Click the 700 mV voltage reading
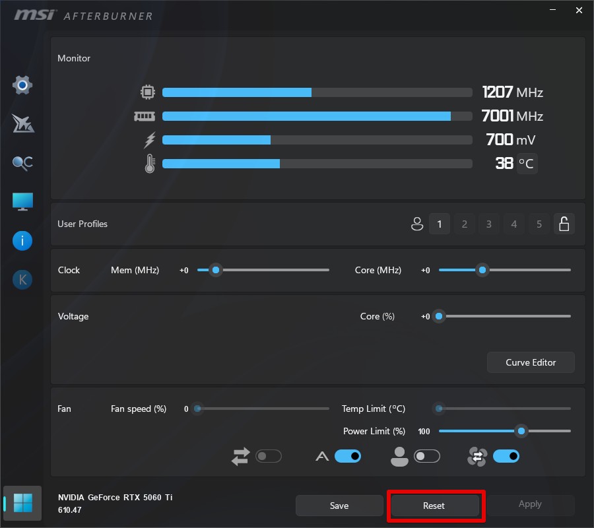This screenshot has width=594, height=528. (x=511, y=140)
